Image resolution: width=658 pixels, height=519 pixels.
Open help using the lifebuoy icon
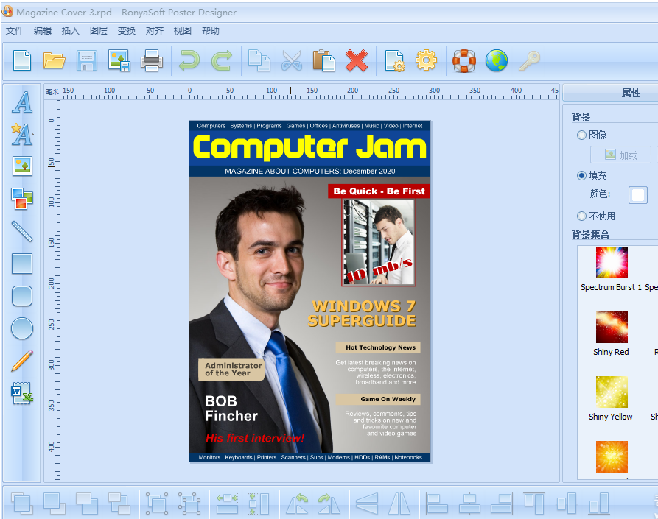pyautogui.click(x=464, y=61)
